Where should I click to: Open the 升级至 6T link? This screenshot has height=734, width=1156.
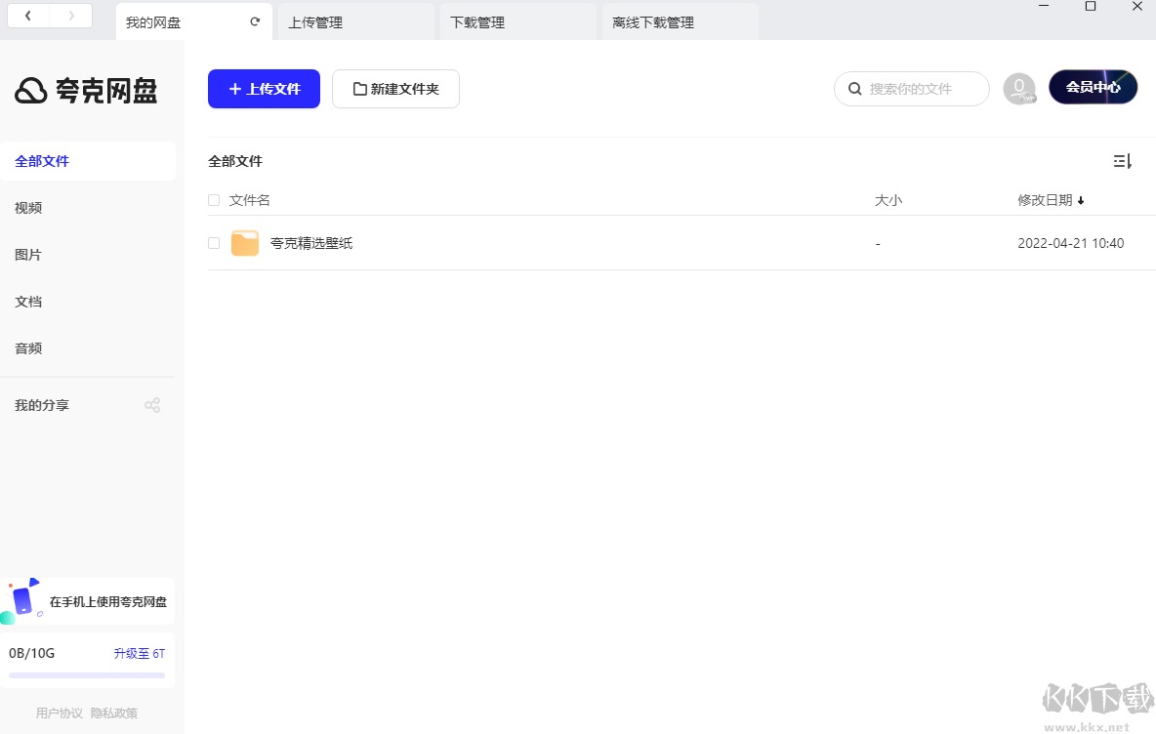[x=139, y=653]
